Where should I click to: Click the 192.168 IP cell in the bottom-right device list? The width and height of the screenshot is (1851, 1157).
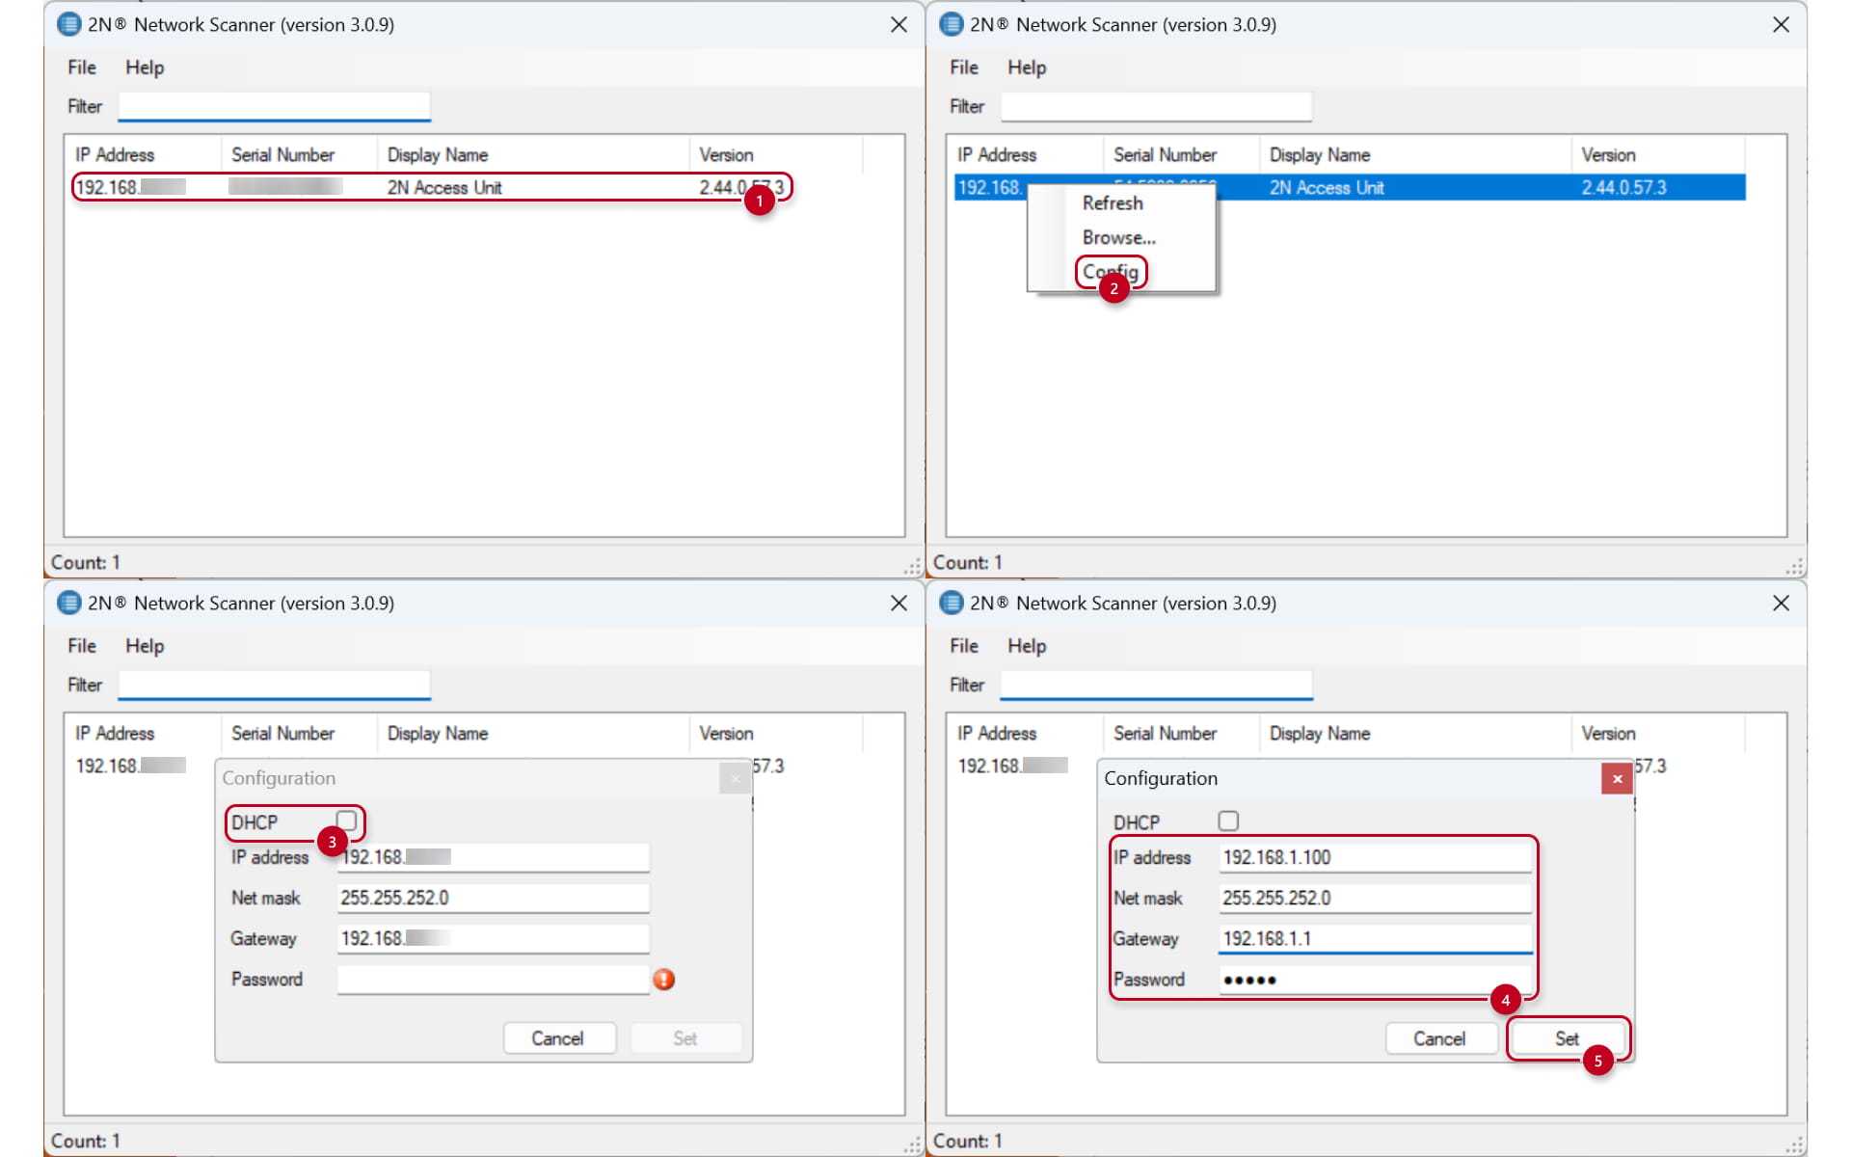[x=1012, y=766]
